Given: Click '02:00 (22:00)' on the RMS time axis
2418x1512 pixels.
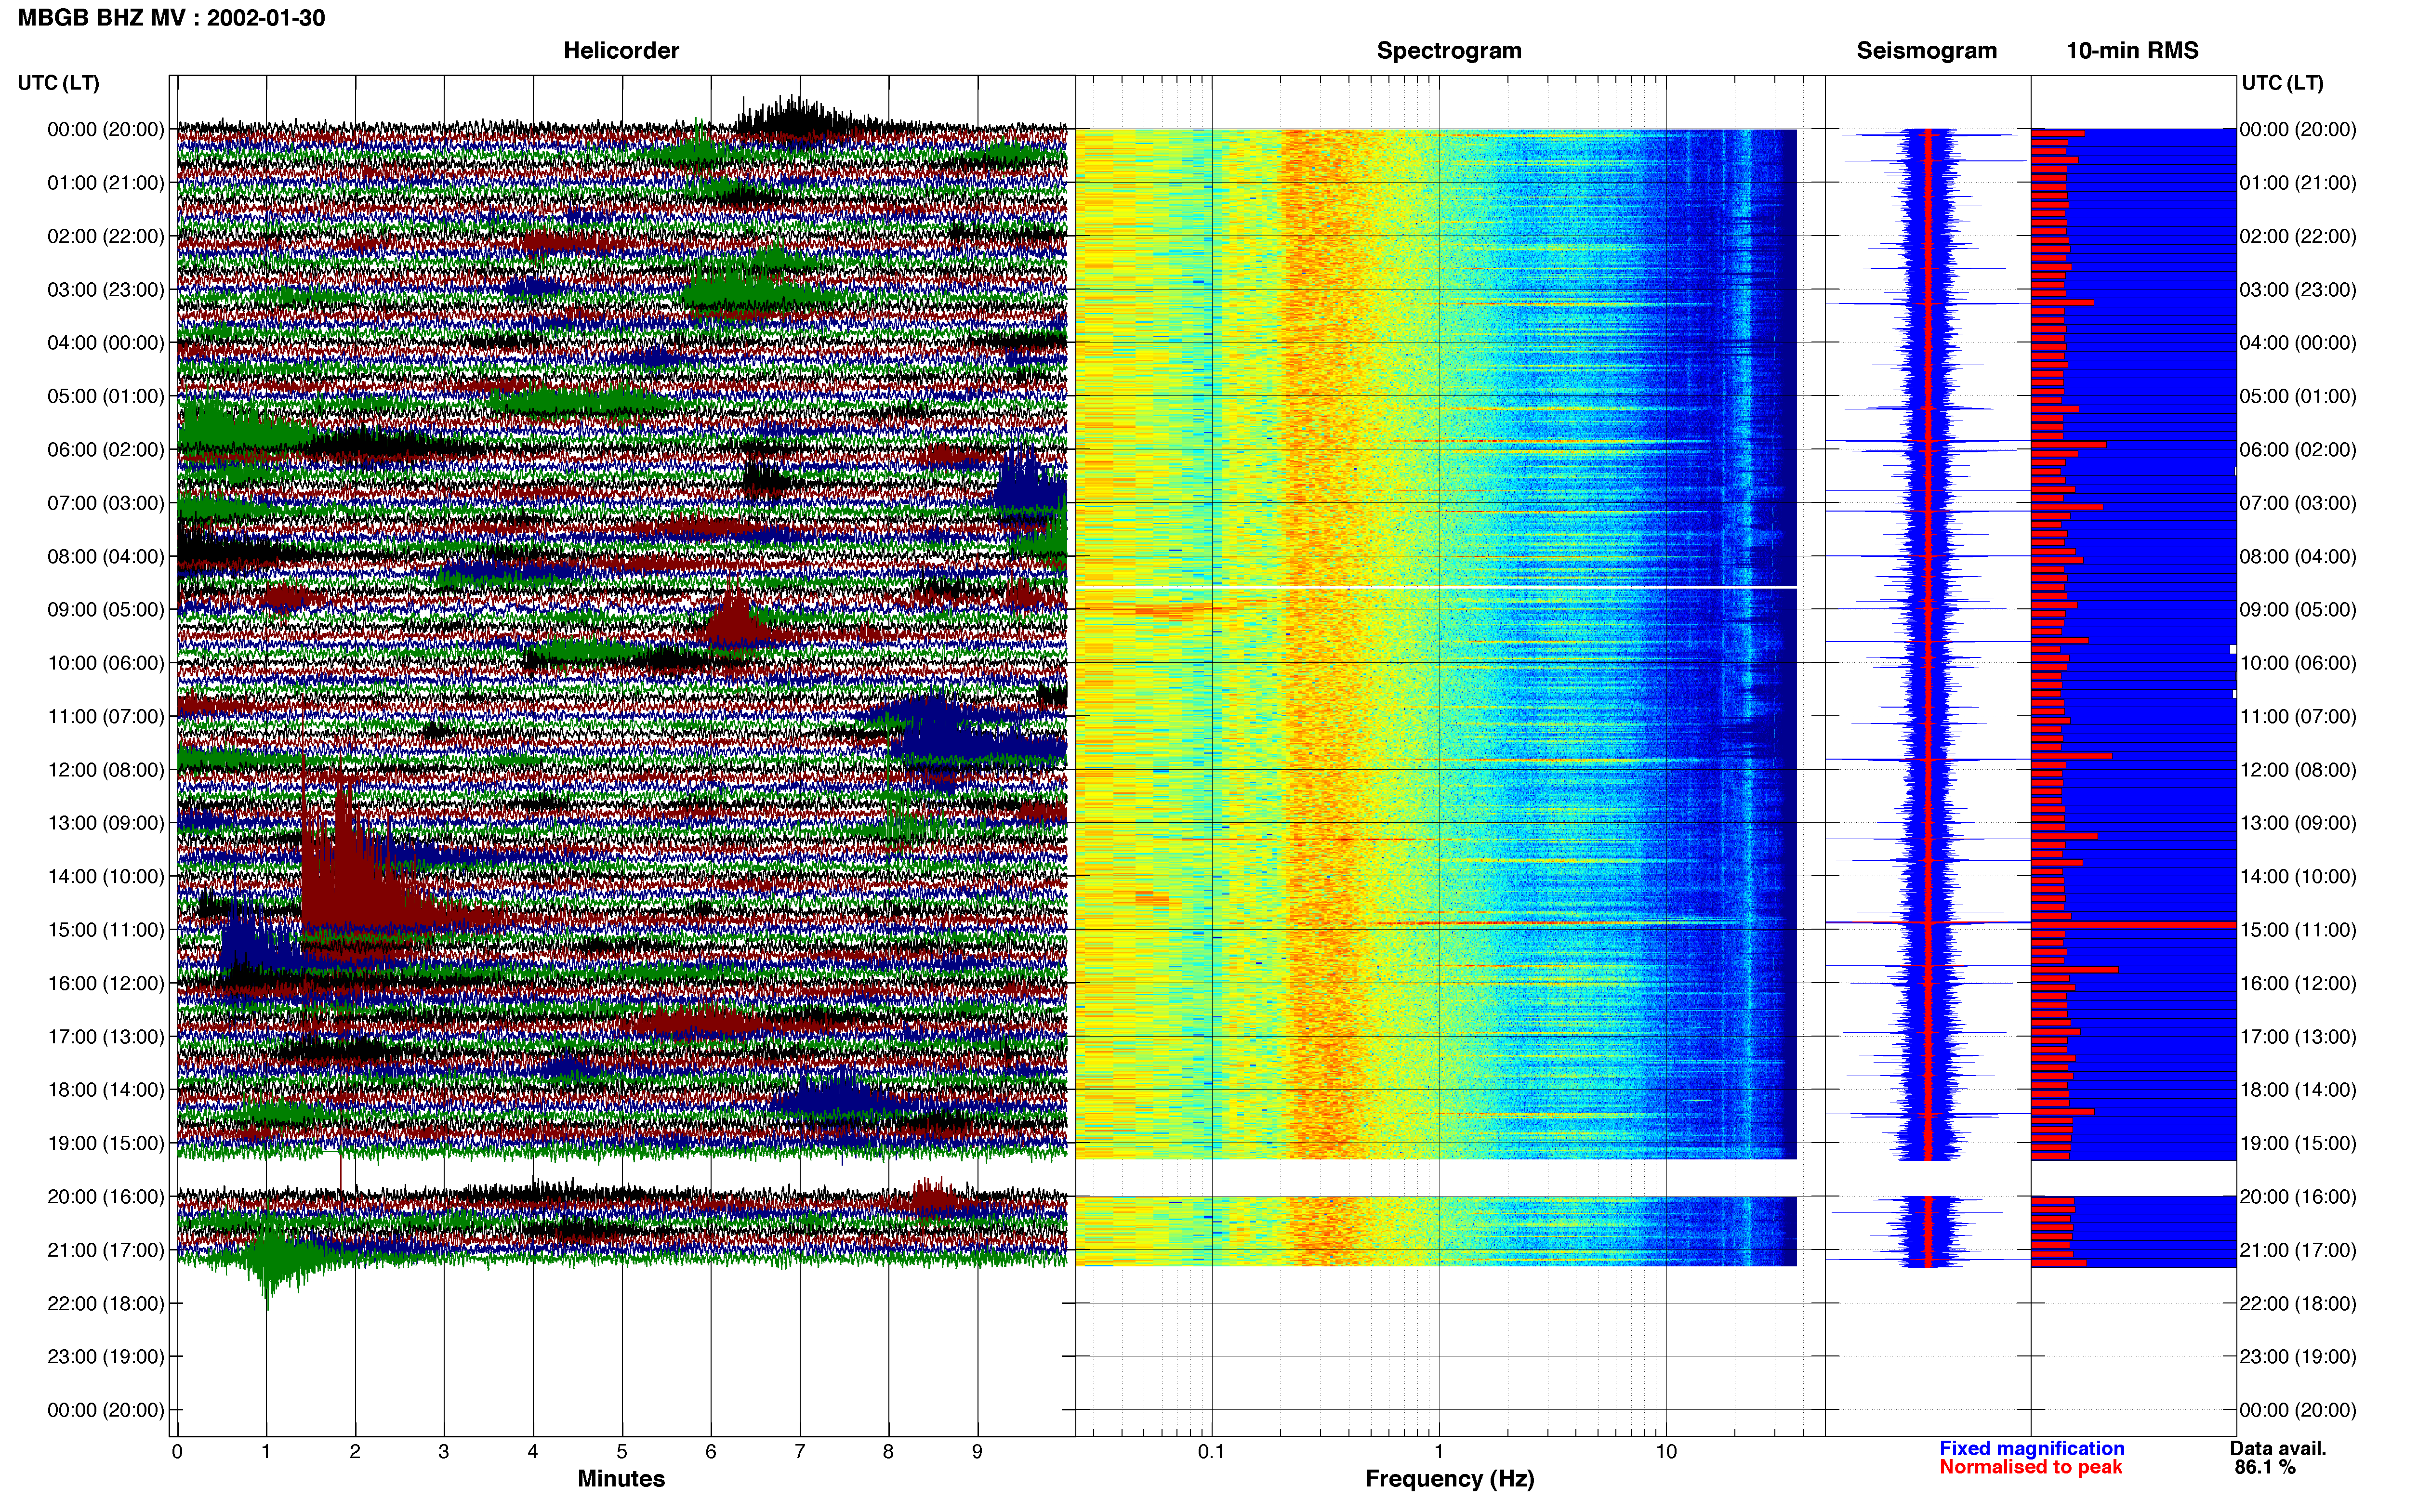Looking at the screenshot, I should (x=2298, y=236).
